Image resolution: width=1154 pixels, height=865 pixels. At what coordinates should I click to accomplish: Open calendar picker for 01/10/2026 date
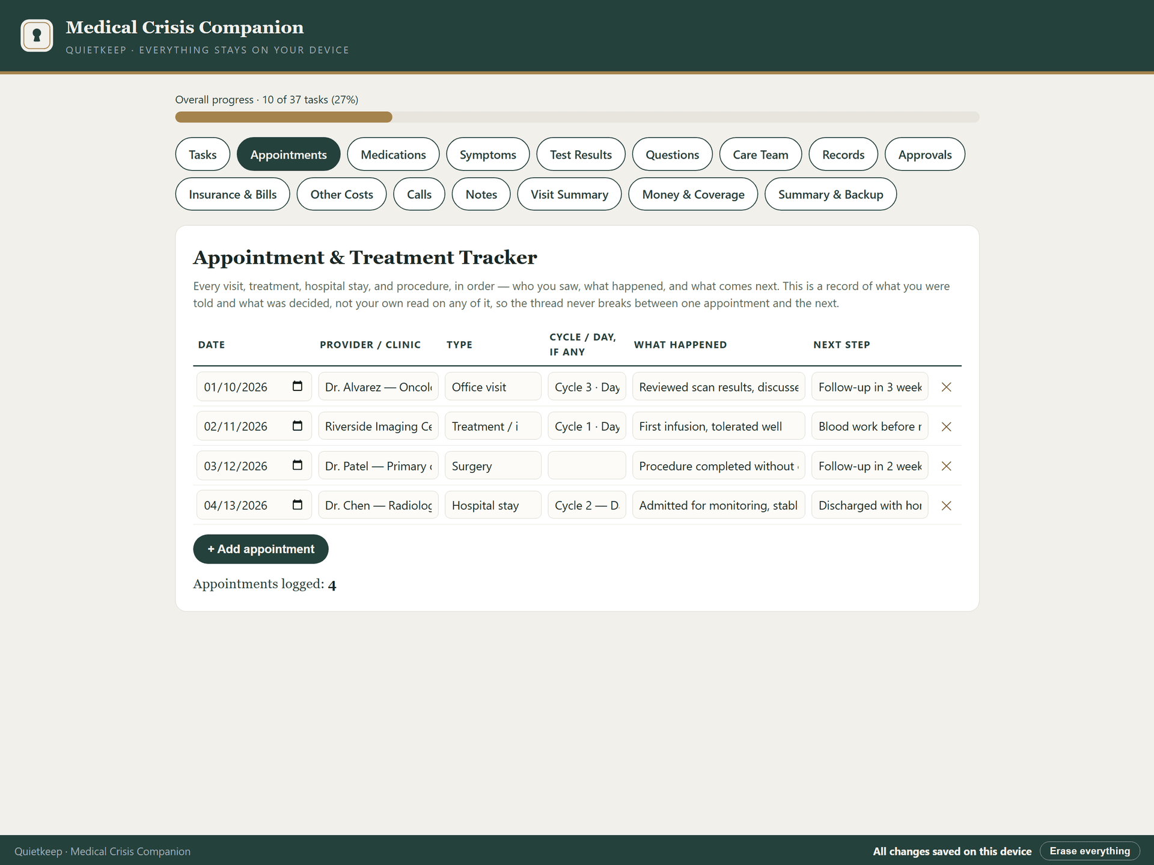298,386
